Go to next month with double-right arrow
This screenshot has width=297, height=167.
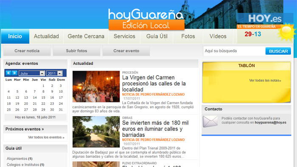coord(14,73)
